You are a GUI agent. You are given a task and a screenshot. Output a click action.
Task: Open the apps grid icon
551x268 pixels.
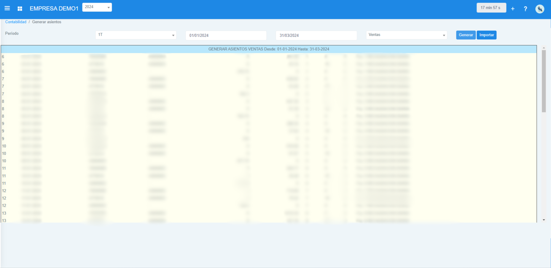pyautogui.click(x=20, y=9)
